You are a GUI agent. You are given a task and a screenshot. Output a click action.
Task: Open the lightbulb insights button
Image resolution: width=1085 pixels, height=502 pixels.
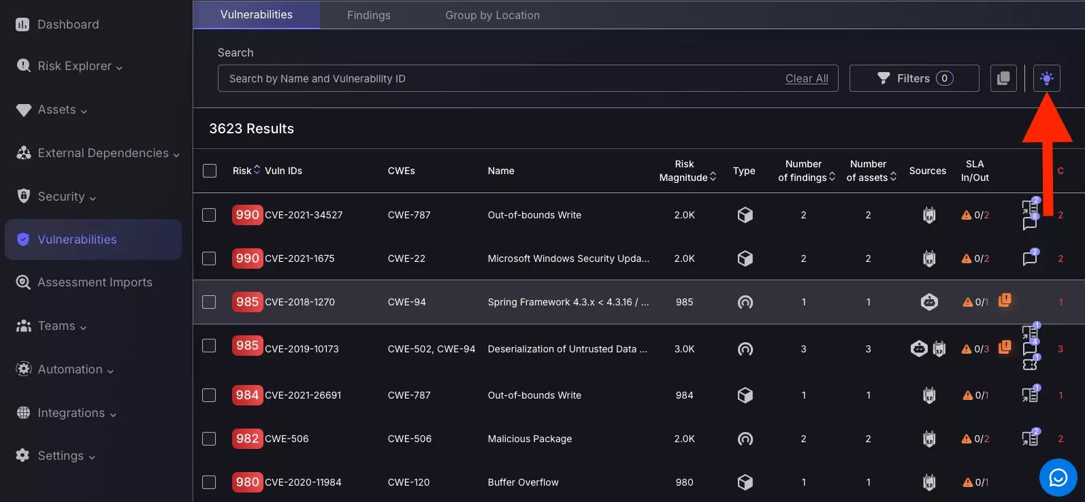(1047, 78)
